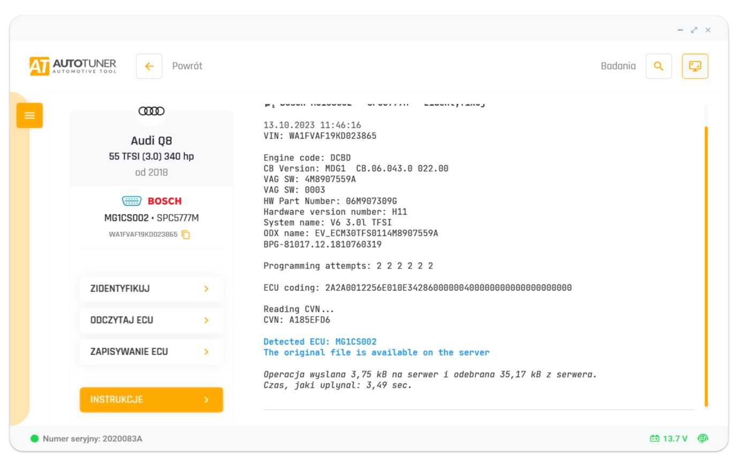Click the Powrót label
This screenshot has width=736, height=468.
pyautogui.click(x=187, y=66)
